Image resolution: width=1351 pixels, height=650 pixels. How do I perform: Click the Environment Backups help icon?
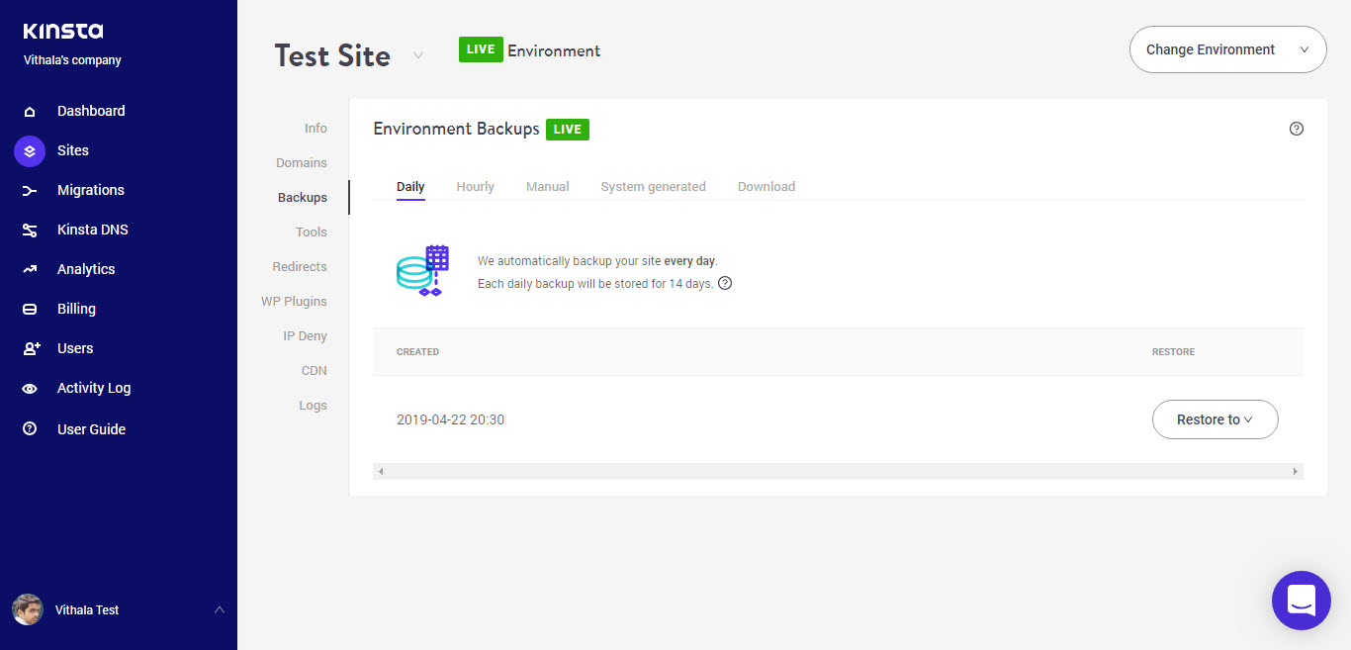pos(1297,129)
